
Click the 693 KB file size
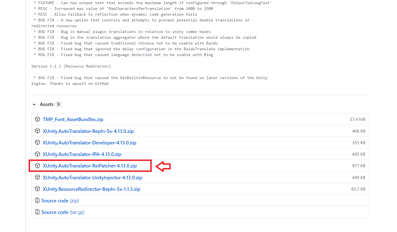tap(359, 154)
